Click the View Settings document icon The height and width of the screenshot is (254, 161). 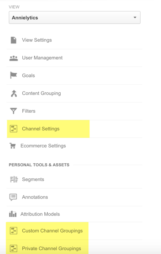pos(14,40)
